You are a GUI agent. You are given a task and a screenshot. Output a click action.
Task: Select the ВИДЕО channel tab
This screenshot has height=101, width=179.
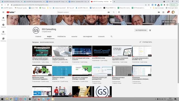(x=49, y=36)
